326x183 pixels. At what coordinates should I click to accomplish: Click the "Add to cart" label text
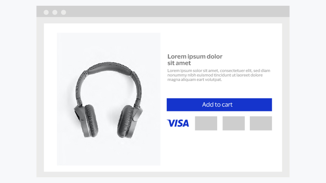217,105
